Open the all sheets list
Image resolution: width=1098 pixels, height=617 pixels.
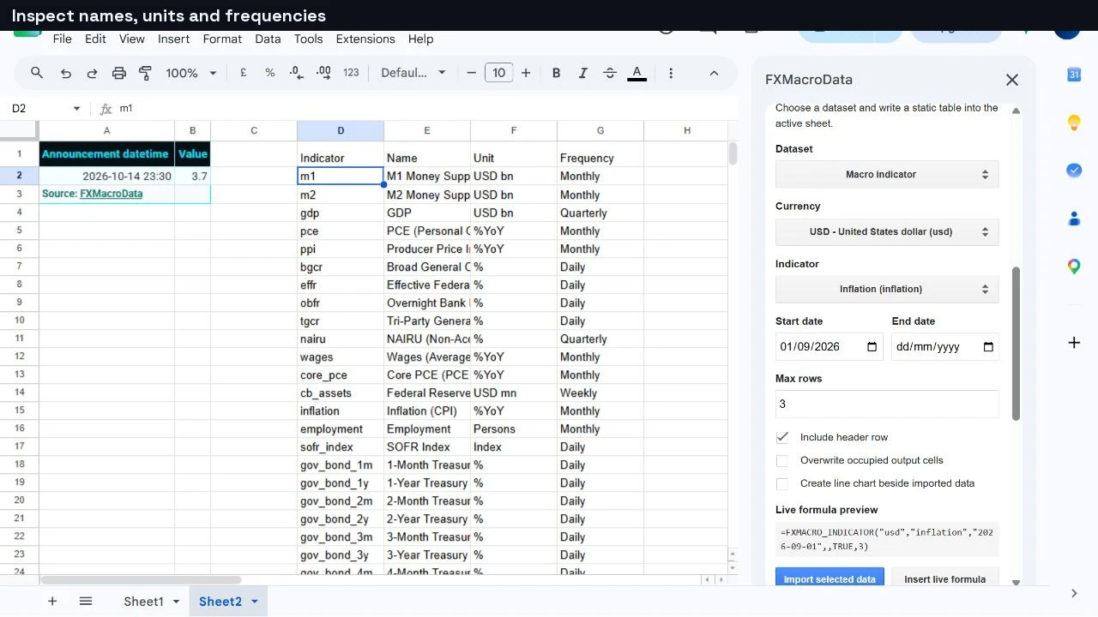pyautogui.click(x=86, y=602)
